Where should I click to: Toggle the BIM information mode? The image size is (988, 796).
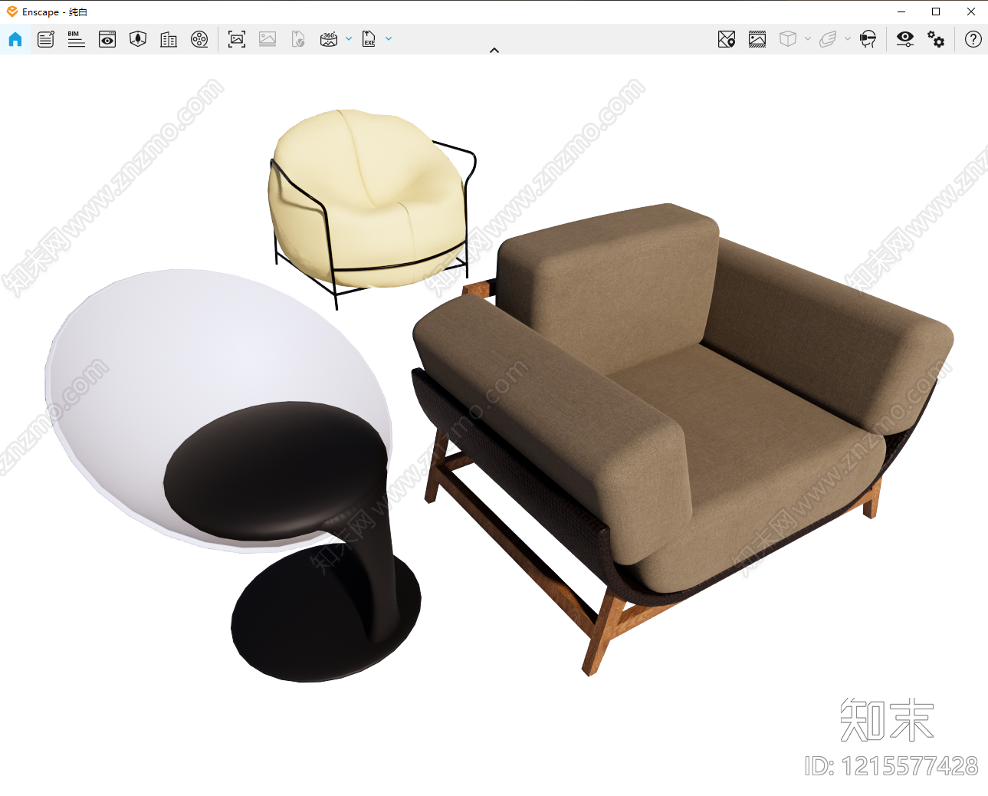[77, 39]
